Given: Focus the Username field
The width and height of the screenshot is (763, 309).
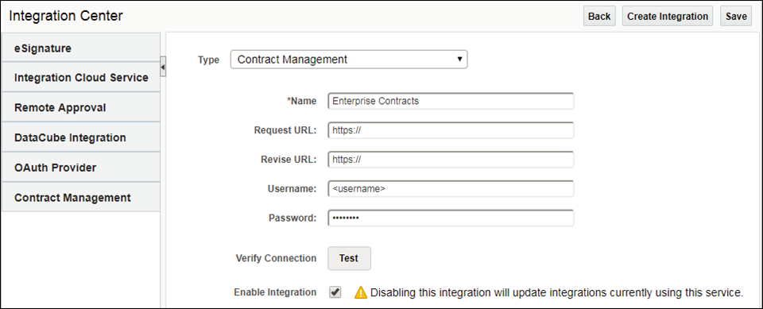Looking at the screenshot, I should [x=451, y=188].
